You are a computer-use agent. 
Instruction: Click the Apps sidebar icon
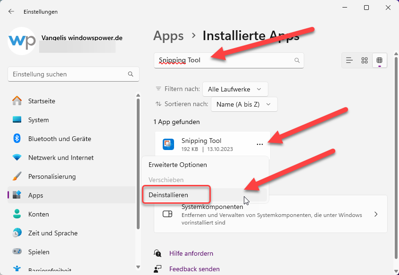17,195
